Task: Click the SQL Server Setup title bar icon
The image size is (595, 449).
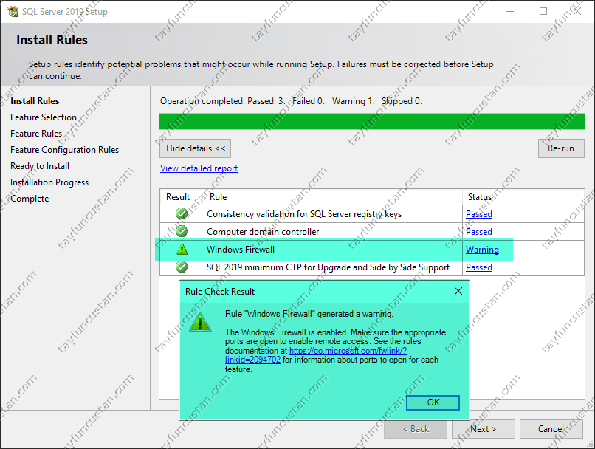Action: click(13, 11)
